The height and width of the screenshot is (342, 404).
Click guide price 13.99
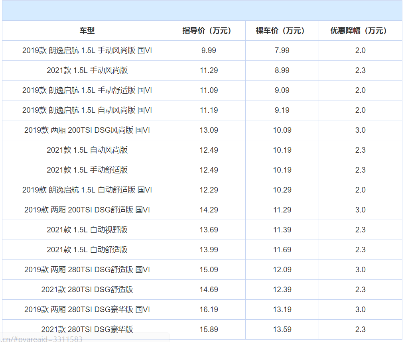[209, 250]
